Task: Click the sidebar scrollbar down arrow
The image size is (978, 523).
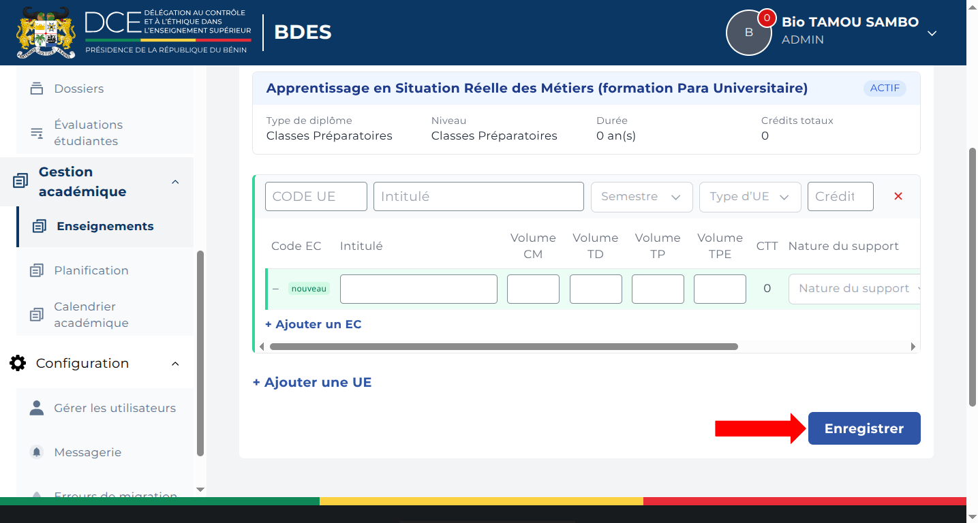Action: point(200,490)
